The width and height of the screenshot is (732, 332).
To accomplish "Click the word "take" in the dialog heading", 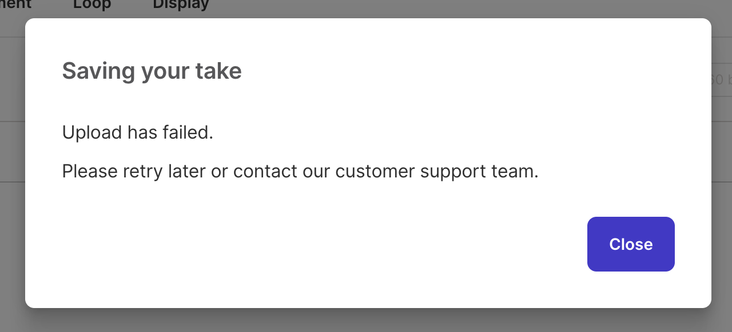I will (218, 71).
